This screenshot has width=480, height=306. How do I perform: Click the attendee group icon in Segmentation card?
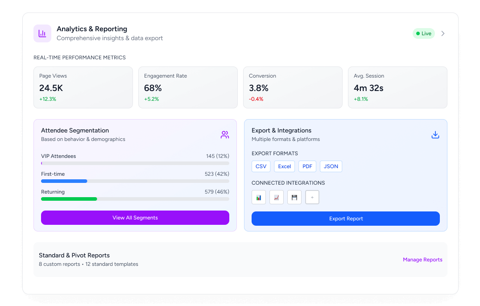point(225,135)
